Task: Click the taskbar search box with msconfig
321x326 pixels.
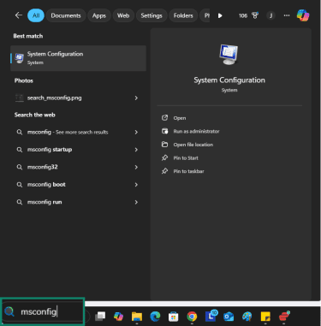Action: [43, 311]
